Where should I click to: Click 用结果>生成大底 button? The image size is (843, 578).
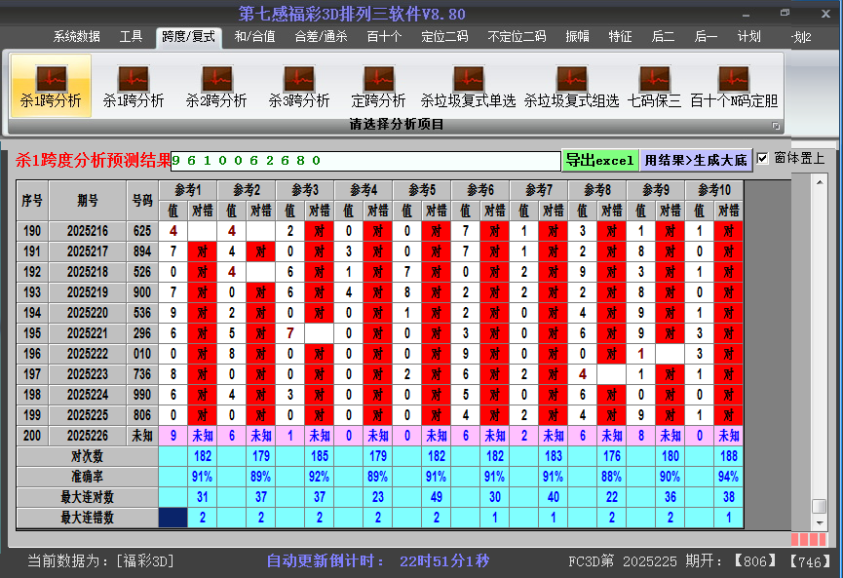click(696, 160)
